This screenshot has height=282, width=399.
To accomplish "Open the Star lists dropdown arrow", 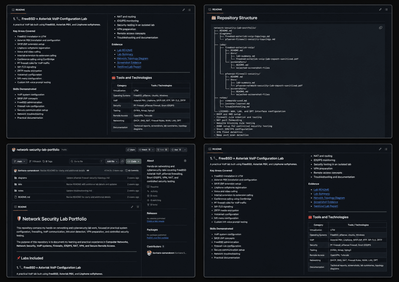I will (185, 150).
